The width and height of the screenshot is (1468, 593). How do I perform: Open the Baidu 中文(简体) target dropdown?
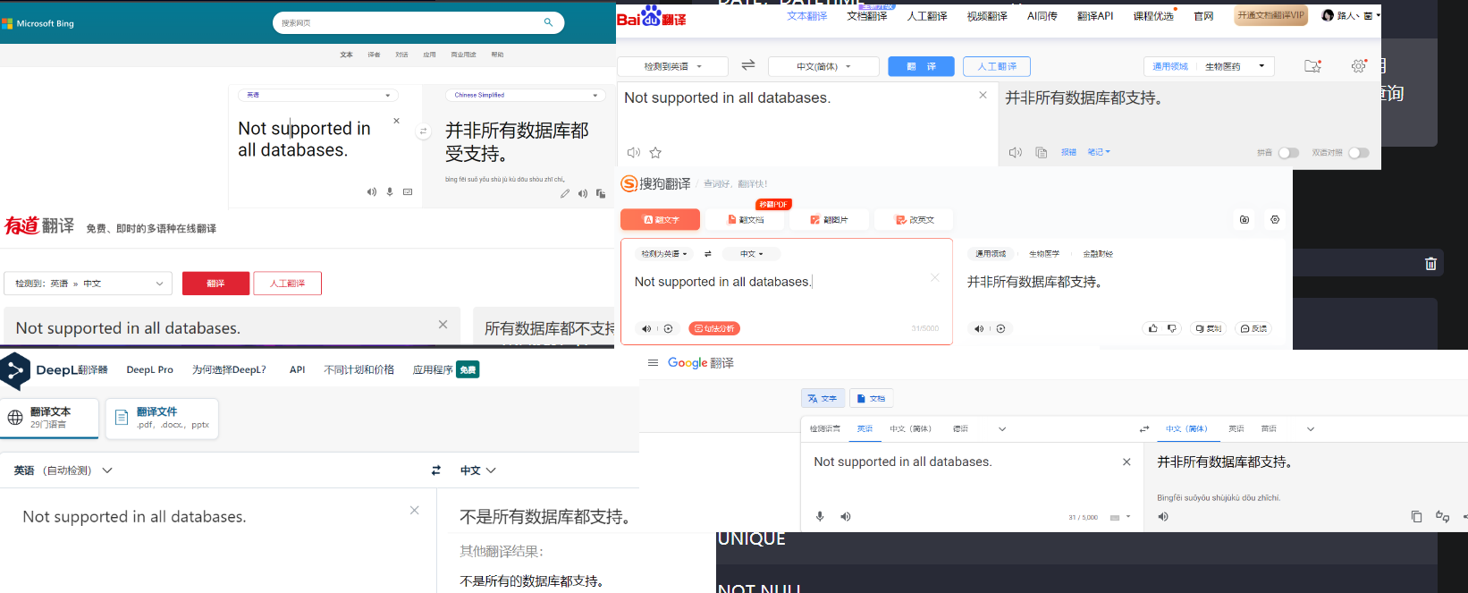point(823,66)
